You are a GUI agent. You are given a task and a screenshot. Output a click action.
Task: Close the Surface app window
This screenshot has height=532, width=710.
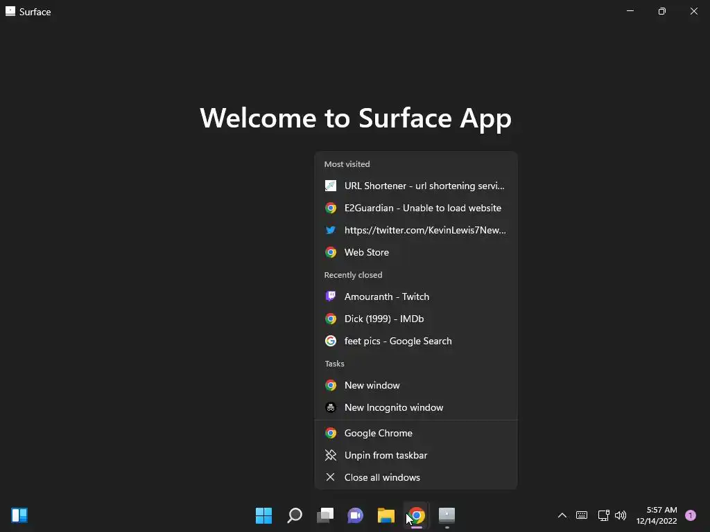click(693, 11)
